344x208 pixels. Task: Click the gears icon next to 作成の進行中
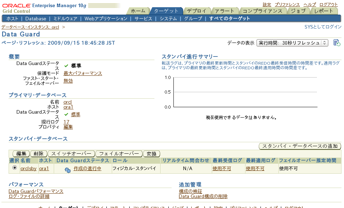(68, 170)
